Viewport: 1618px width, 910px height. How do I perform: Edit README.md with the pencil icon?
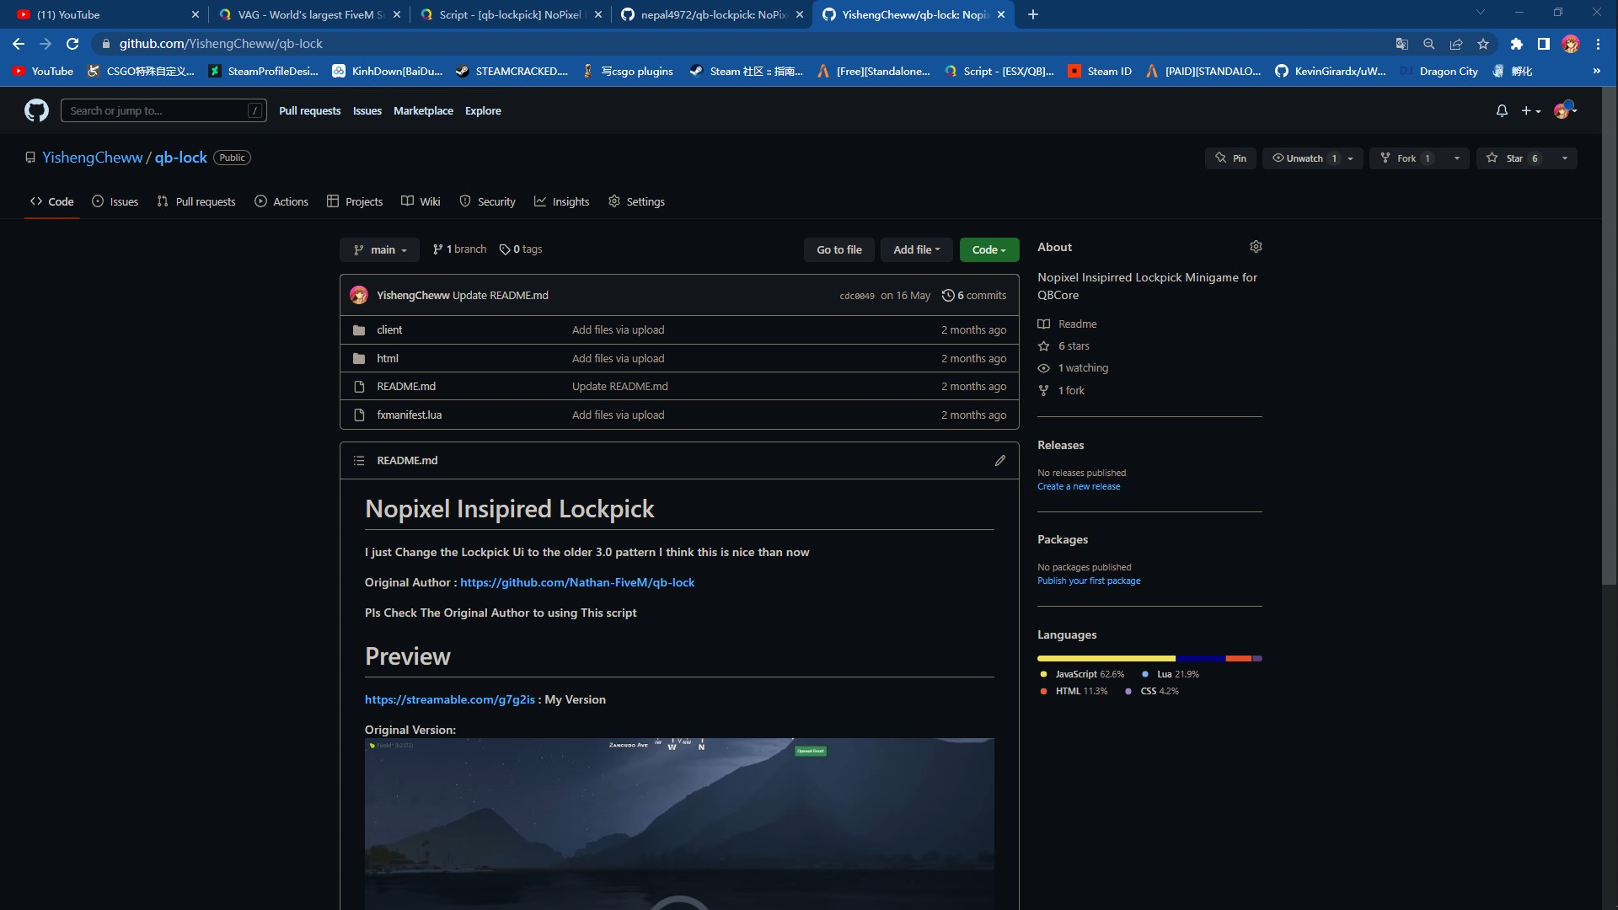click(1000, 460)
